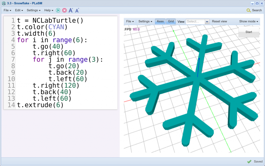This screenshot has height=166, width=265.
Task: Open the View selection dropdown
Action: 197,21
